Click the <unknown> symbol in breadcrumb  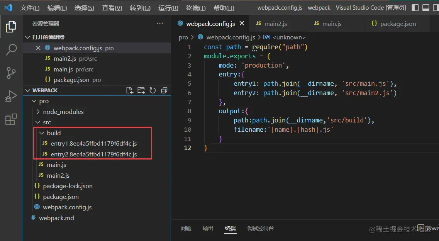pyautogui.click(x=289, y=37)
